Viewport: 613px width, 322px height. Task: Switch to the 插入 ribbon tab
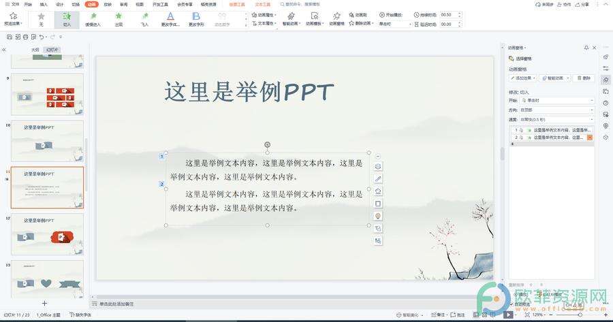tap(44, 4)
